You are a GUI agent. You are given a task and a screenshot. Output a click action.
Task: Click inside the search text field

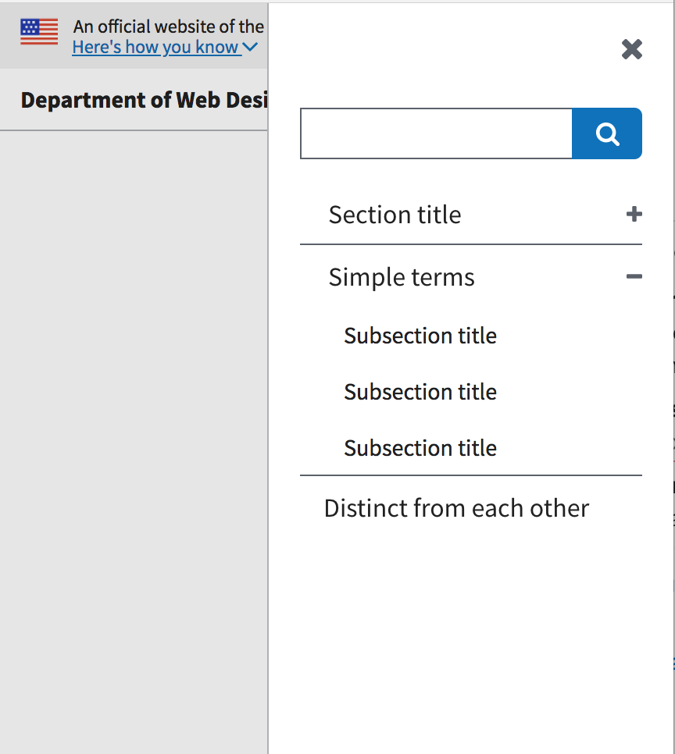pyautogui.click(x=435, y=133)
